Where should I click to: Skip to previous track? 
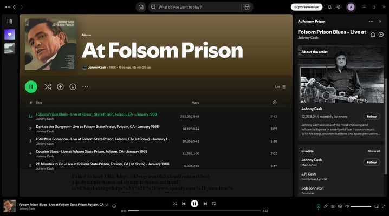pyautogui.click(x=184, y=204)
